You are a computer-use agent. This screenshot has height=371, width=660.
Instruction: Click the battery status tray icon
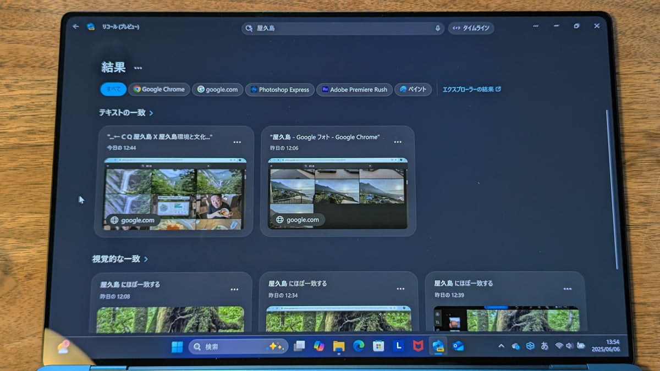pyautogui.click(x=581, y=346)
